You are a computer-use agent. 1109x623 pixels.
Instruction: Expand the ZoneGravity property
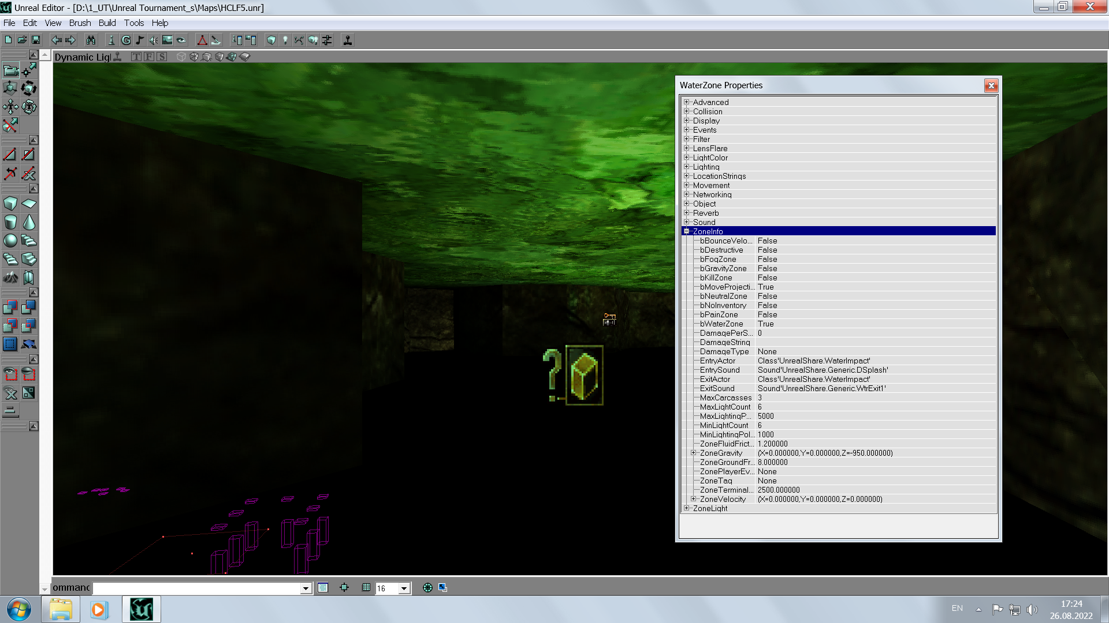(x=694, y=453)
